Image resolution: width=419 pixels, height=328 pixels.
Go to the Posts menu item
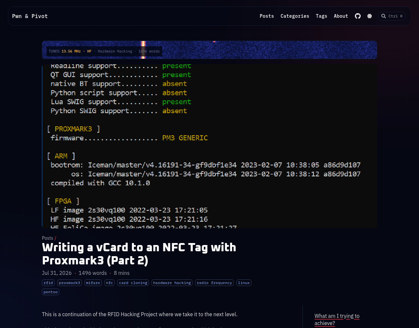(x=267, y=16)
